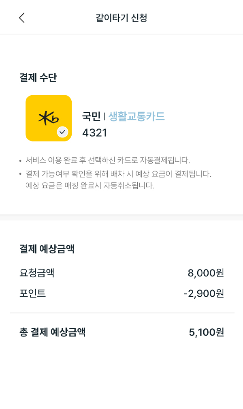
Task: Click the divider above total amount
Action: 122,313
